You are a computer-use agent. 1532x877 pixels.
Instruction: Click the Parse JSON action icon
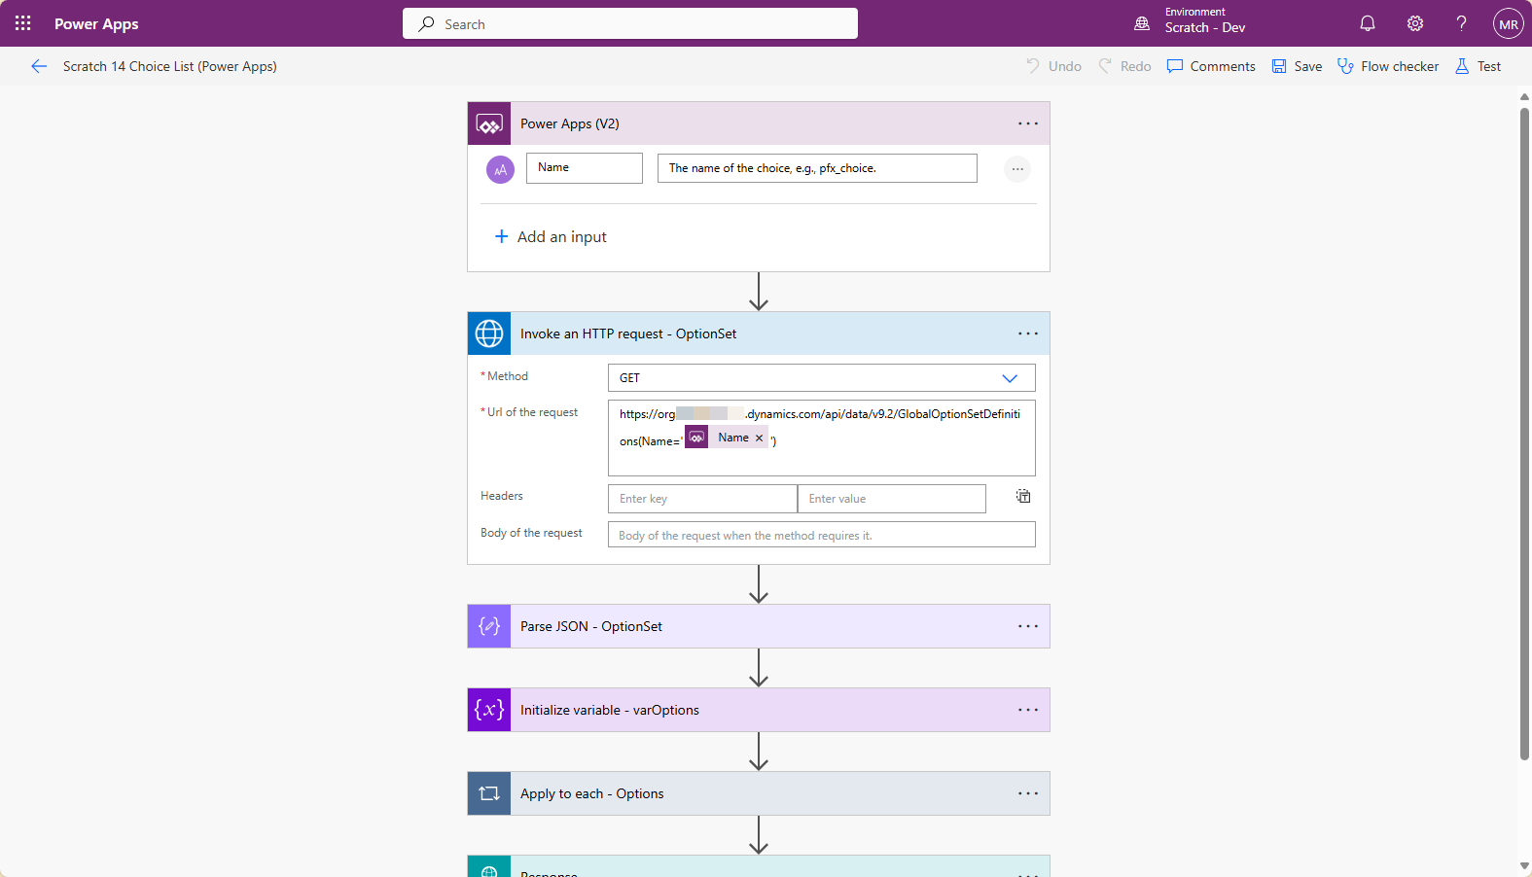click(x=489, y=626)
